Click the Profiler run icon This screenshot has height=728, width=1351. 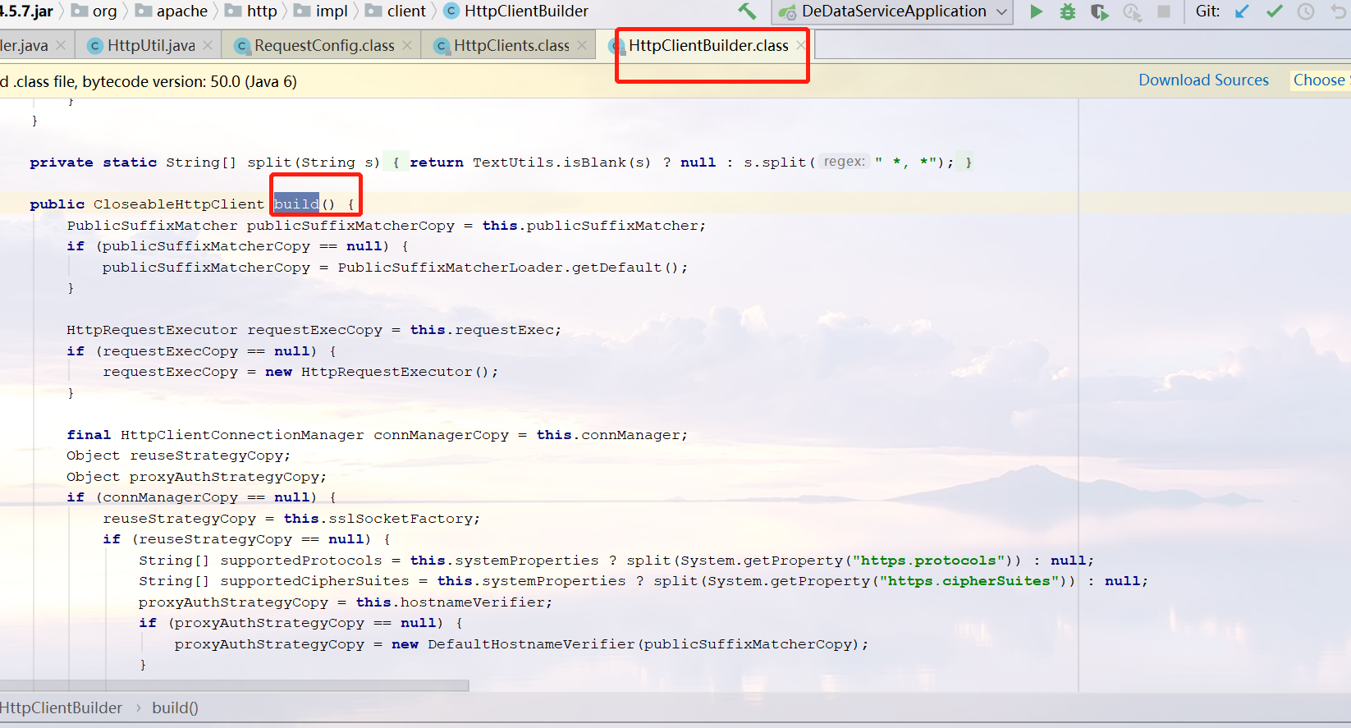1132,11
